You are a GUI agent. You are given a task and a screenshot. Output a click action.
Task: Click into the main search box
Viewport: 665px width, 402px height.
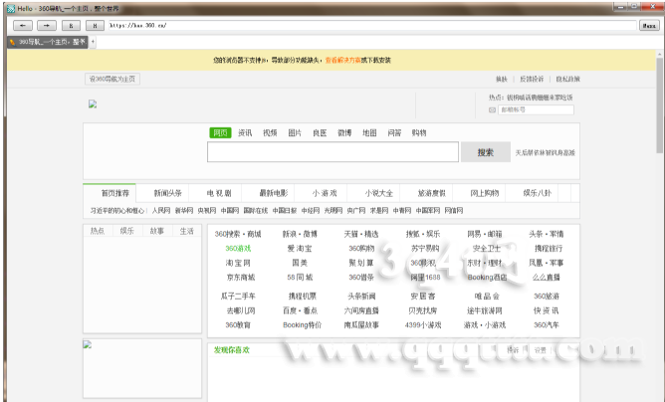(332, 152)
